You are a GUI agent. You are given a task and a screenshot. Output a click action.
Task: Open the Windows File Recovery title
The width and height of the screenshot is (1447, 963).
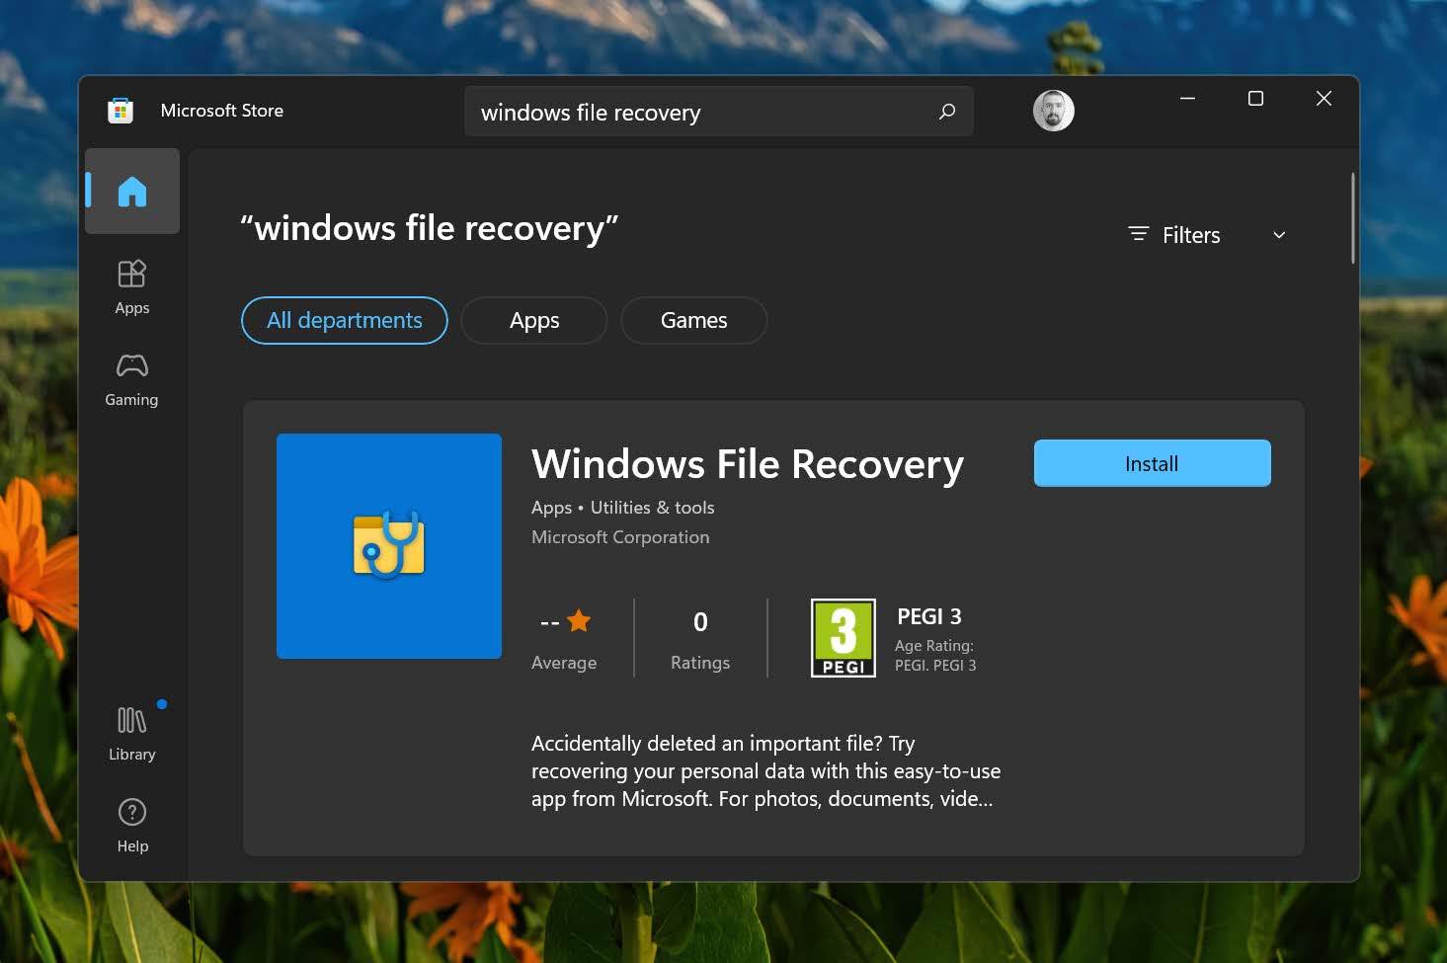pyautogui.click(x=748, y=464)
